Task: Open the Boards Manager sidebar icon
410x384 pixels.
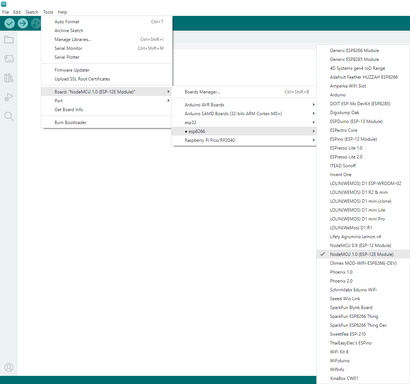Action: pos(9,59)
